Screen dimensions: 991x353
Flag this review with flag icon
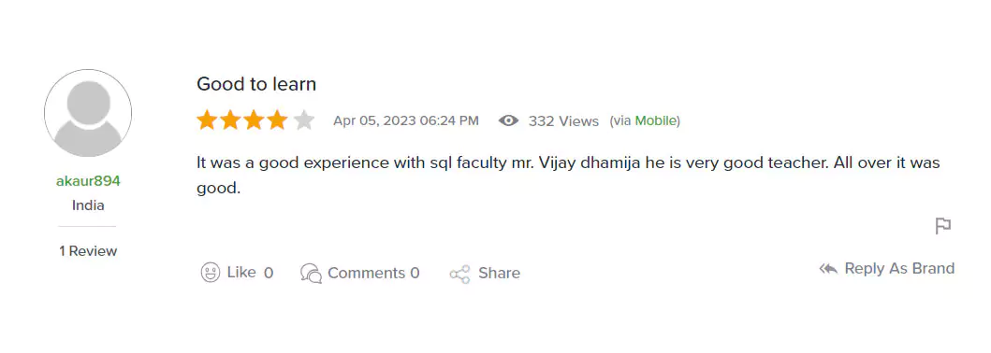pos(943,226)
